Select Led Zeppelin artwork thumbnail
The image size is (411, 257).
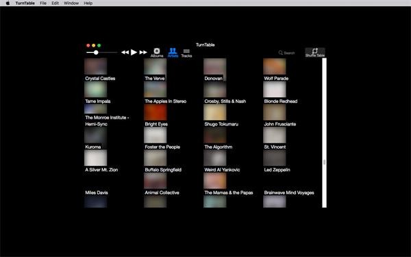275,158
